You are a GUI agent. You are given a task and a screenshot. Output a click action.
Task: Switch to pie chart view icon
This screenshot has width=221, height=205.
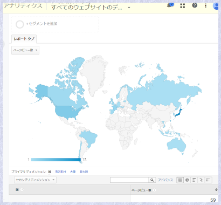(187, 180)
